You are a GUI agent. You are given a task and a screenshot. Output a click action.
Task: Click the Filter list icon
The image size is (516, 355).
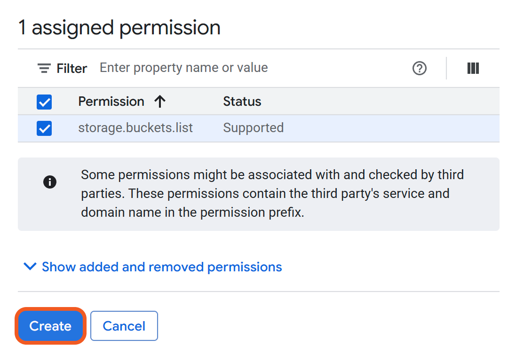(x=44, y=69)
